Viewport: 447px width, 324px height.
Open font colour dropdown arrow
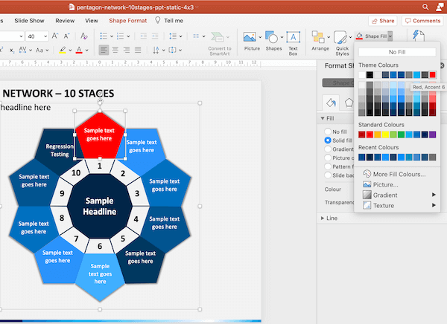[87, 51]
